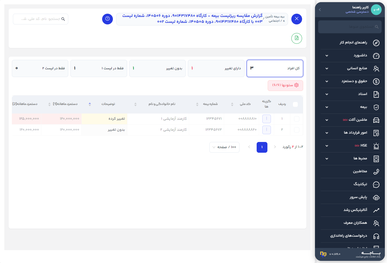Viewport: 387px width, 263px height.
Task: Open the help question mark button
Action: click(x=107, y=19)
